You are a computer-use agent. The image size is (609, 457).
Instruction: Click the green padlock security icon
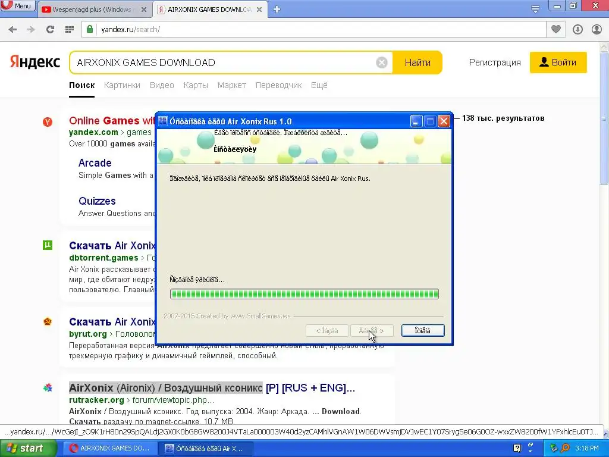coord(90,29)
